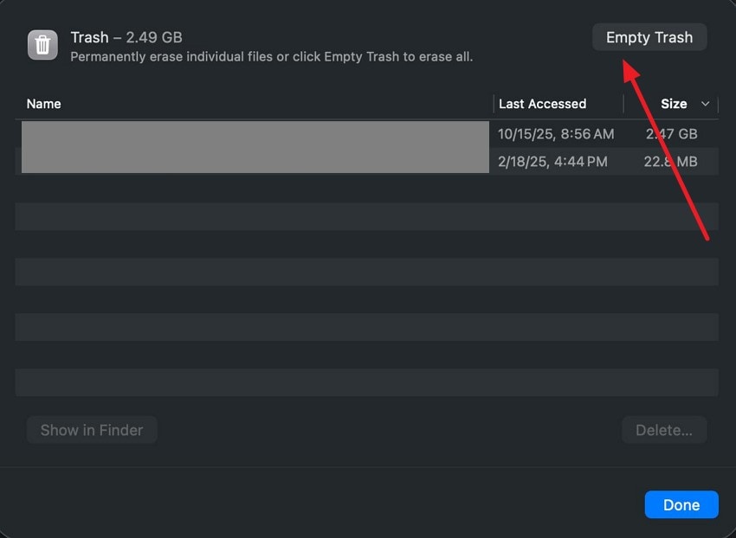The width and height of the screenshot is (736, 538).
Task: Click the 2/18/25, 4:44 PM date cell
Action: tap(552, 161)
